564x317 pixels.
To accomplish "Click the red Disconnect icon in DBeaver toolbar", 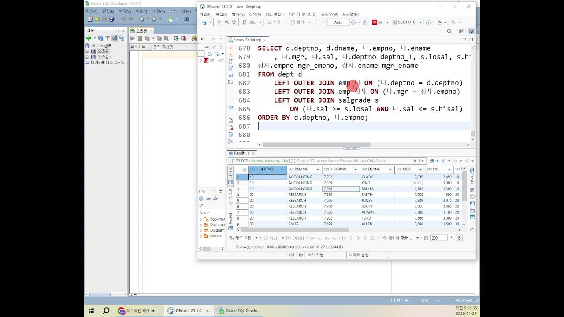I will coord(234,22).
